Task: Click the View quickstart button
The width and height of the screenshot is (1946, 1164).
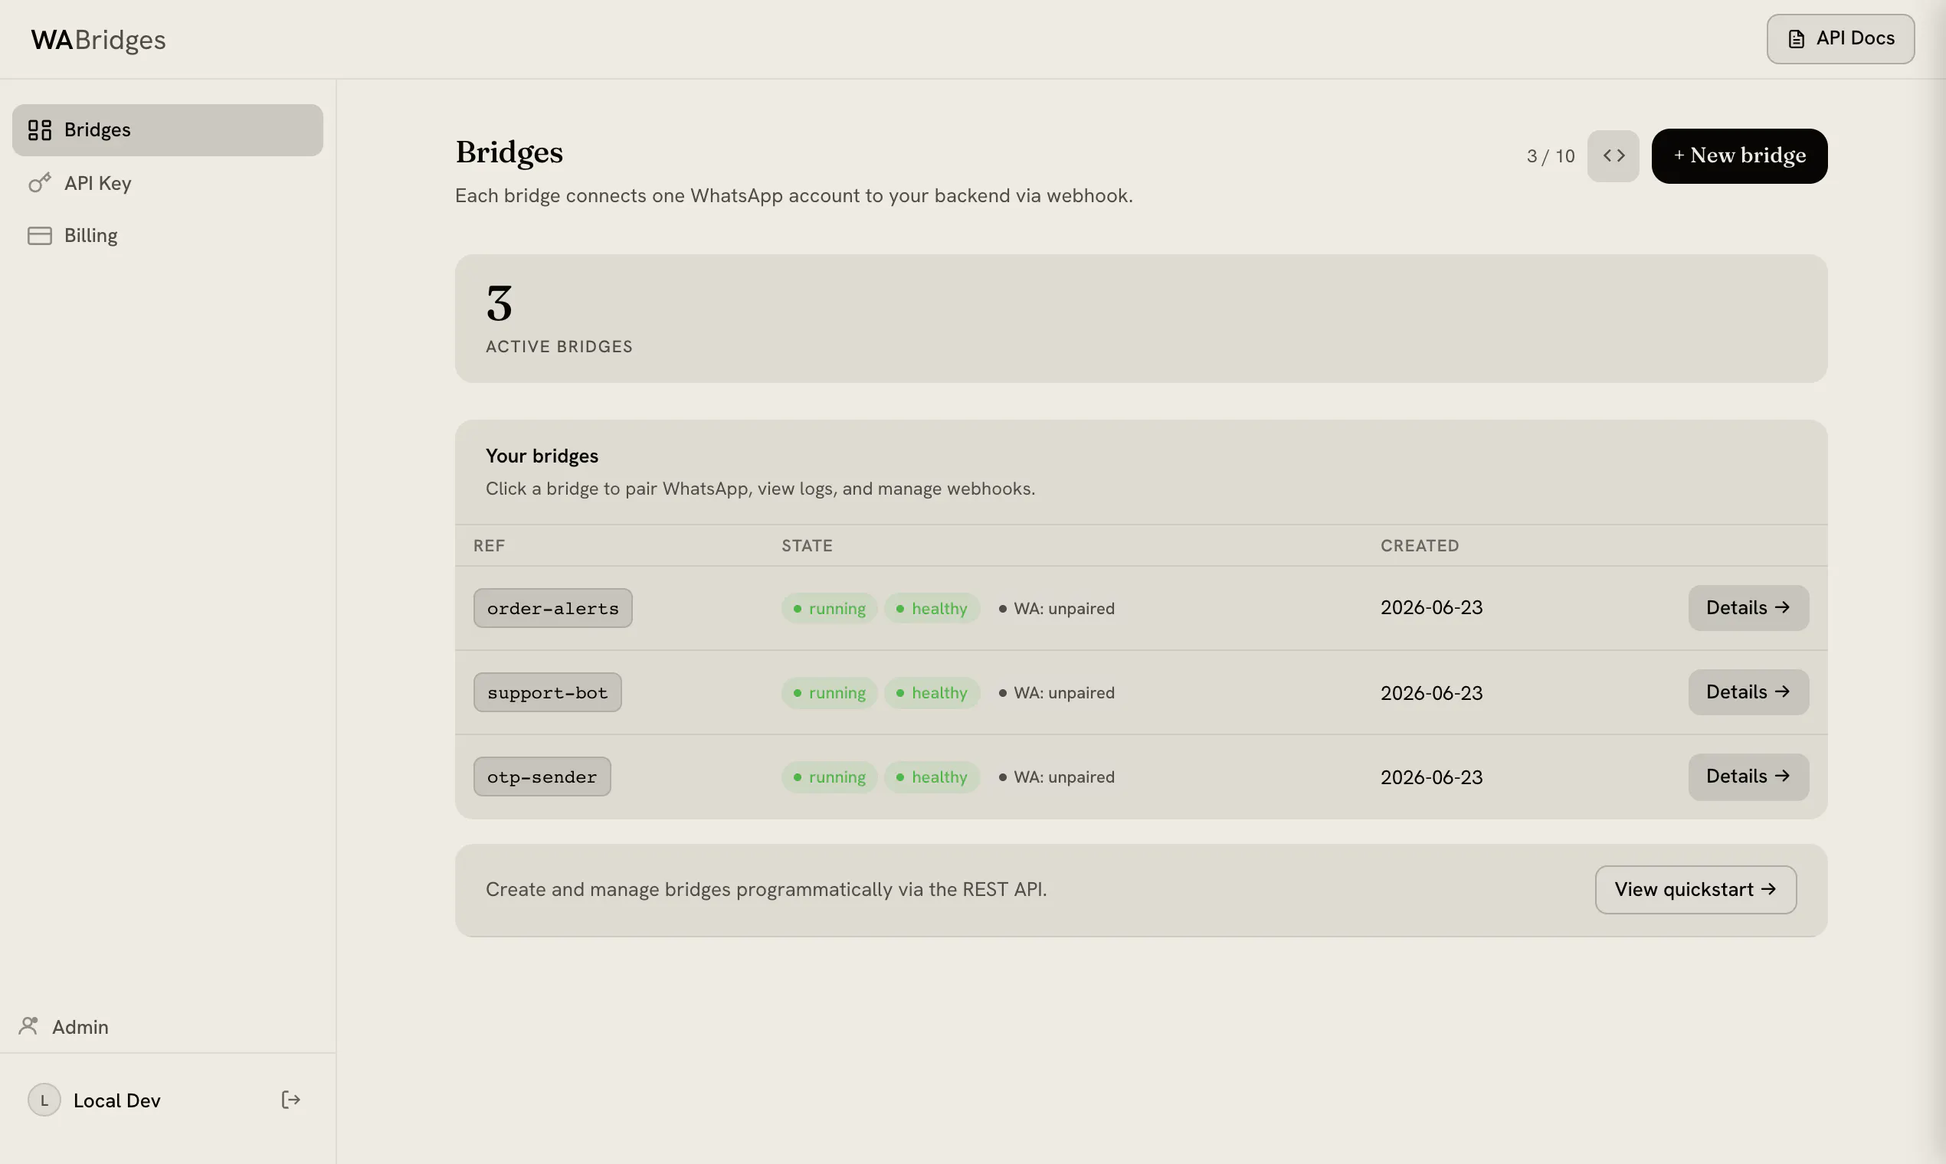Action: coord(1695,890)
